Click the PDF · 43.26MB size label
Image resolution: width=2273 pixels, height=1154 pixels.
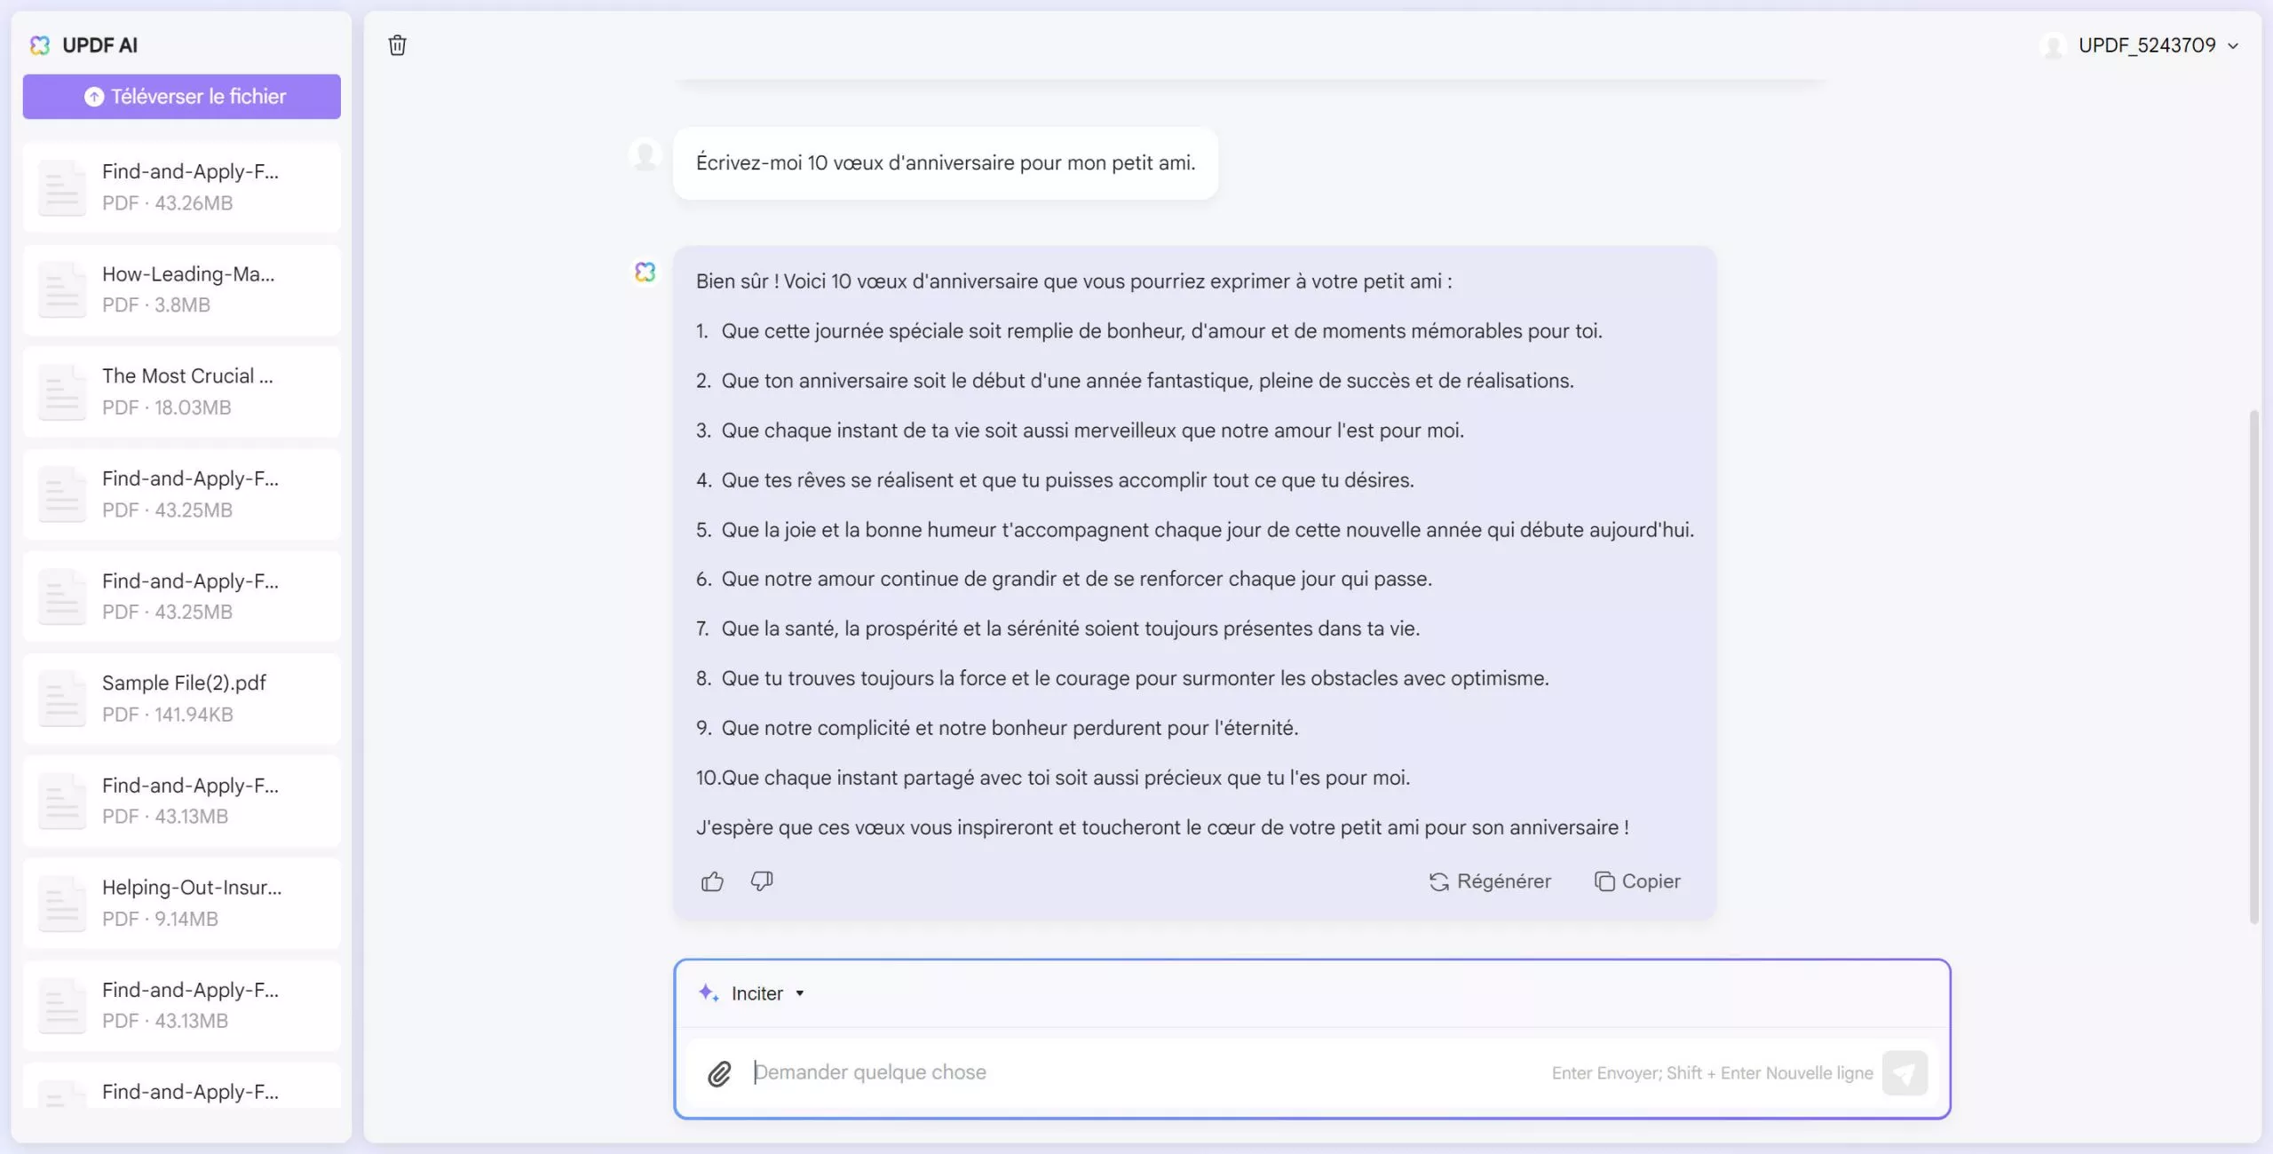click(x=167, y=203)
